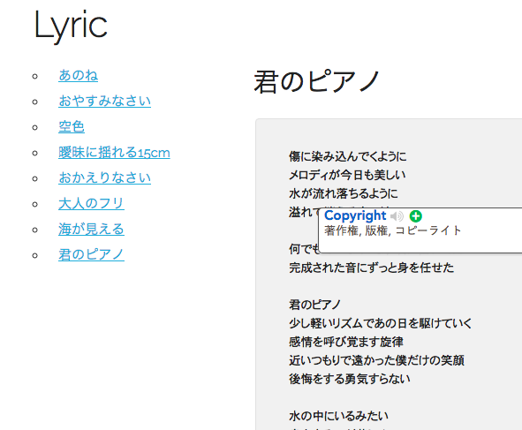Image resolution: width=522 pixels, height=430 pixels.
Task: Open the 君のピアノ link in the song list
Action: pos(92,254)
